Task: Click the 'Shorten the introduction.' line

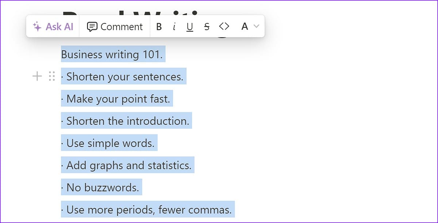Action: point(126,121)
